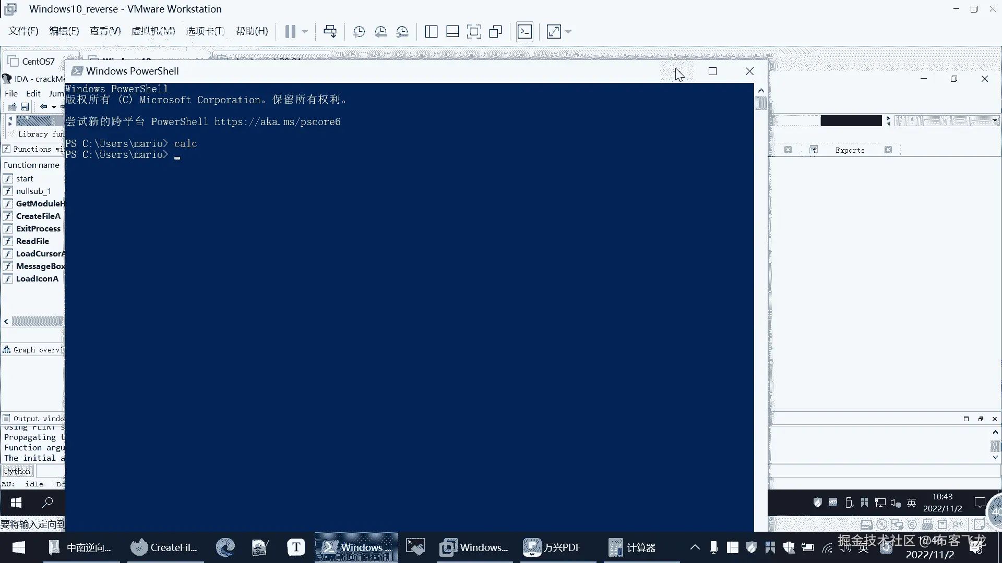Switch to the CentOS7 tab
This screenshot has height=563, width=1002.
coord(38,62)
